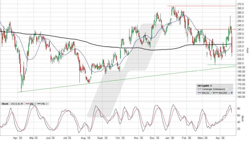Toggle the Vorheriger Schlusskurs checkbox
This screenshot has width=251, height=141.
click(227, 89)
